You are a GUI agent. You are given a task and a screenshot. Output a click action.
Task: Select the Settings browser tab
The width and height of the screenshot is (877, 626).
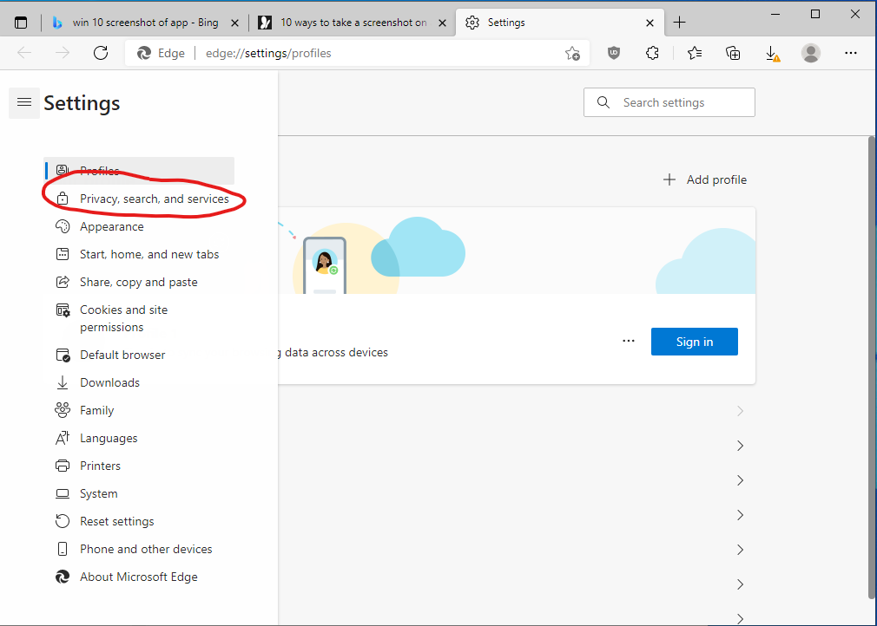559,23
